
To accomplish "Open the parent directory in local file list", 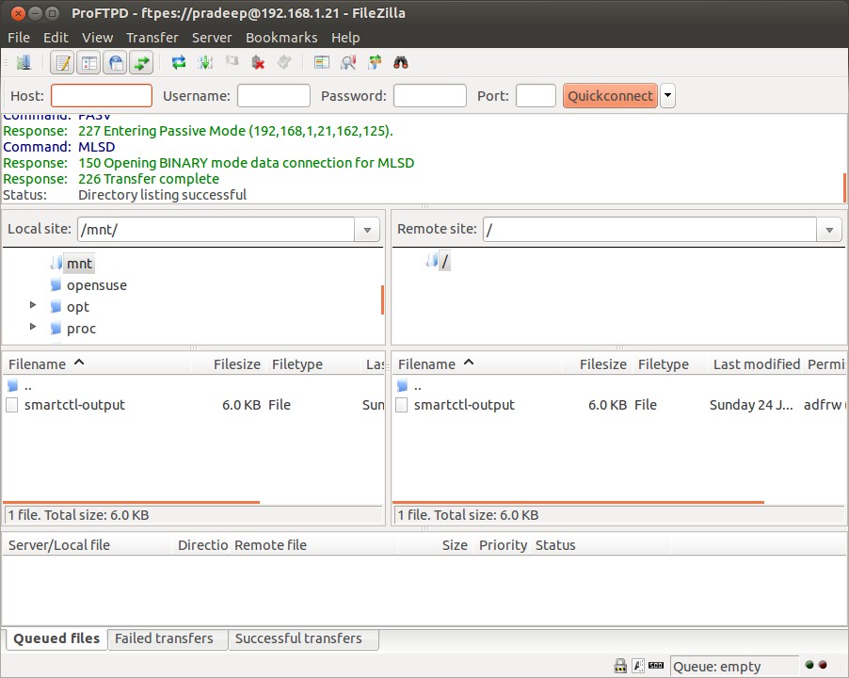I will coord(28,387).
